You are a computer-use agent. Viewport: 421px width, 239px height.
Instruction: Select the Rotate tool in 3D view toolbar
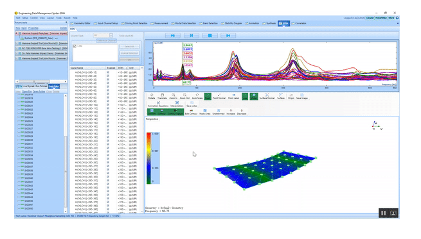point(152,96)
